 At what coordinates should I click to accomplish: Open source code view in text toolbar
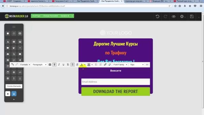147,65
